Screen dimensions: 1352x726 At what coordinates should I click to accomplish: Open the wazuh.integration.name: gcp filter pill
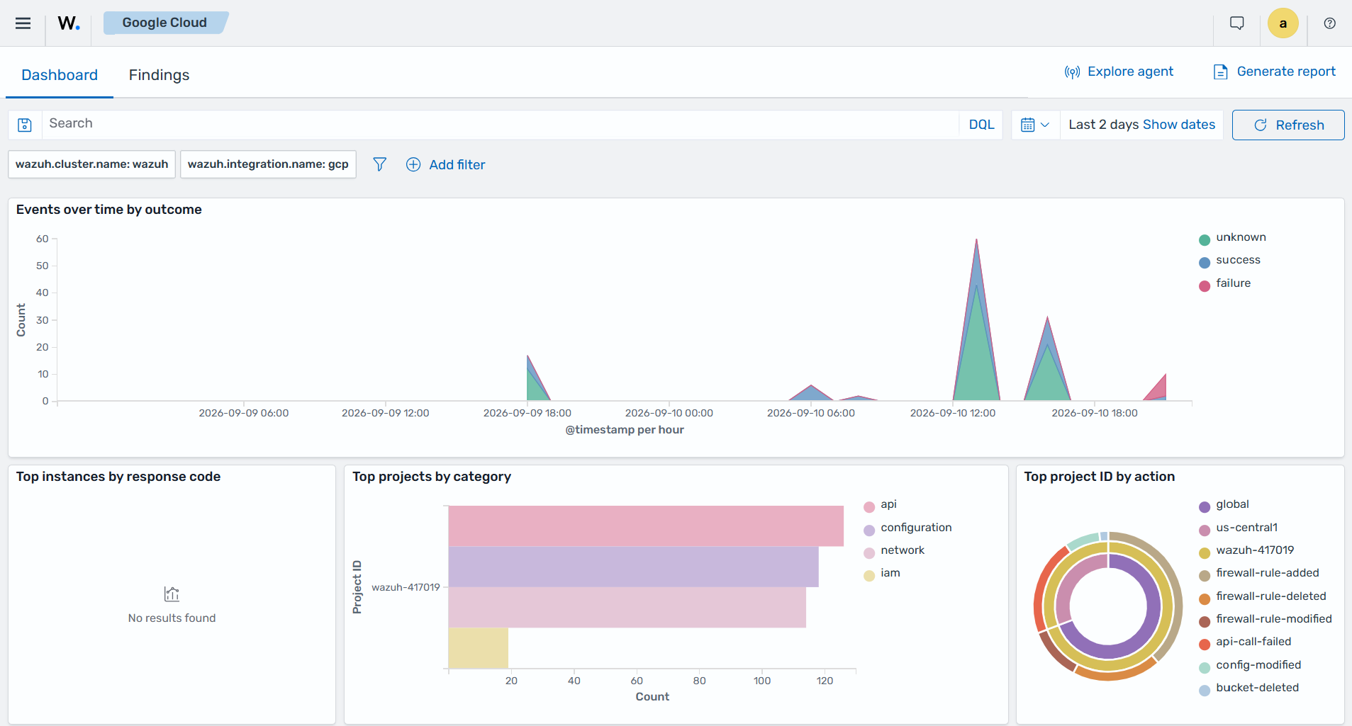[x=268, y=164]
